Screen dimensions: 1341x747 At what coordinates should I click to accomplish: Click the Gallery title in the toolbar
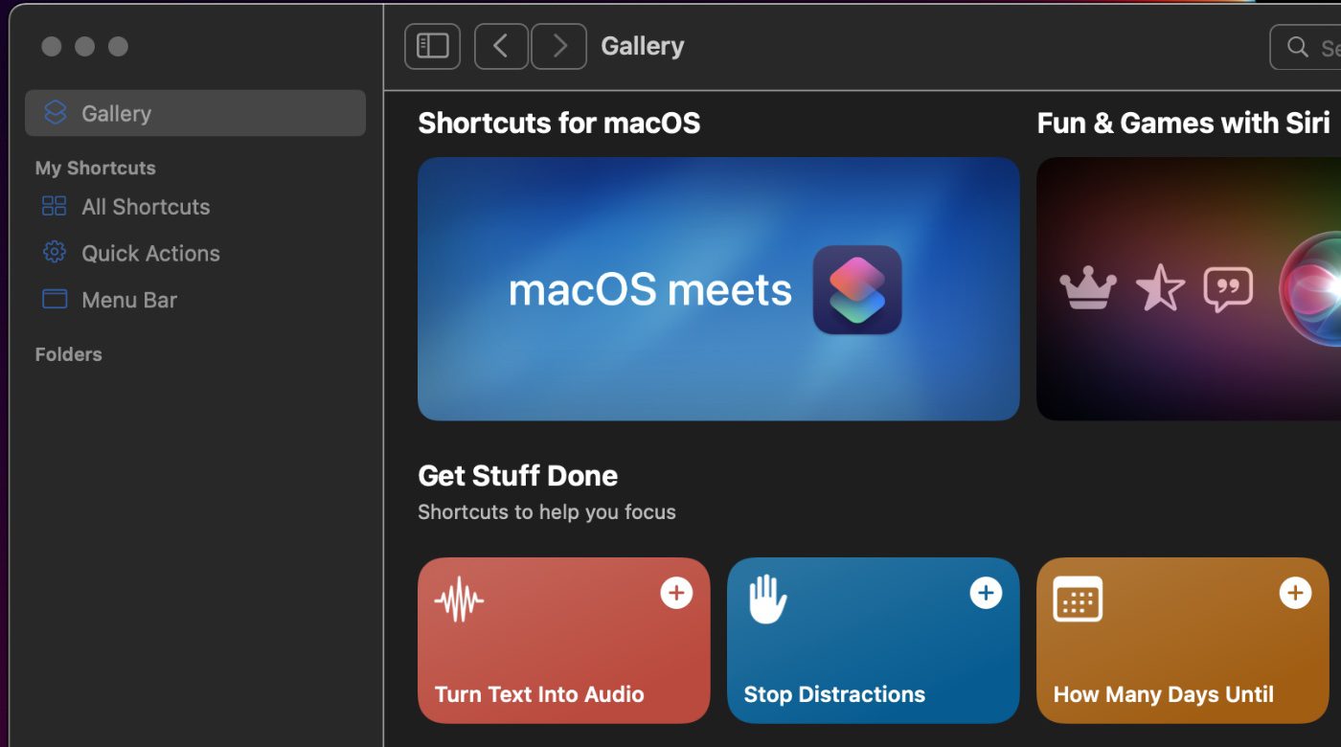coord(643,46)
